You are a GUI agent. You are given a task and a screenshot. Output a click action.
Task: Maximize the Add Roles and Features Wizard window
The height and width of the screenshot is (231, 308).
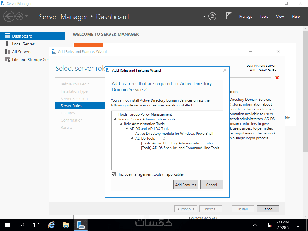pyautogui.click(x=264, y=51)
